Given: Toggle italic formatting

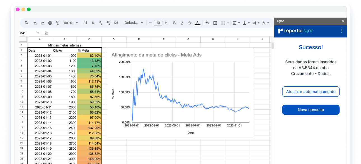Looking at the screenshot, I should pyautogui.click(x=182, y=23).
